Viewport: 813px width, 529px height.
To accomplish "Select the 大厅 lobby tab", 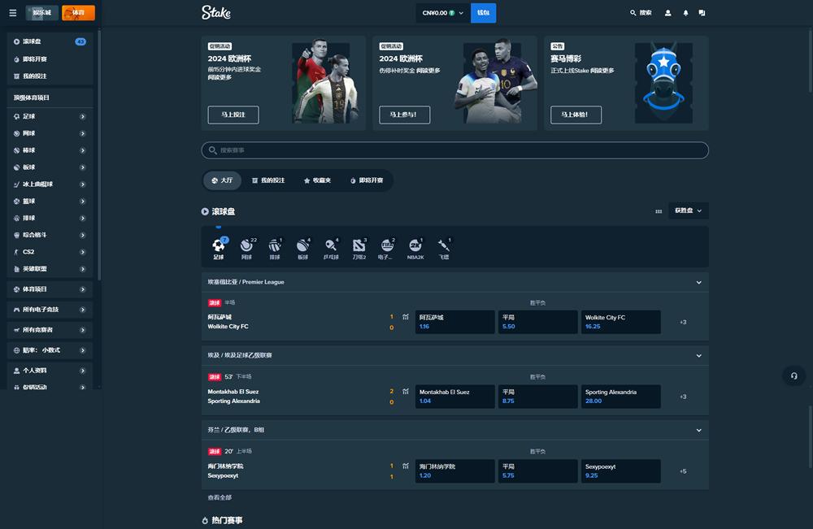I will click(223, 180).
